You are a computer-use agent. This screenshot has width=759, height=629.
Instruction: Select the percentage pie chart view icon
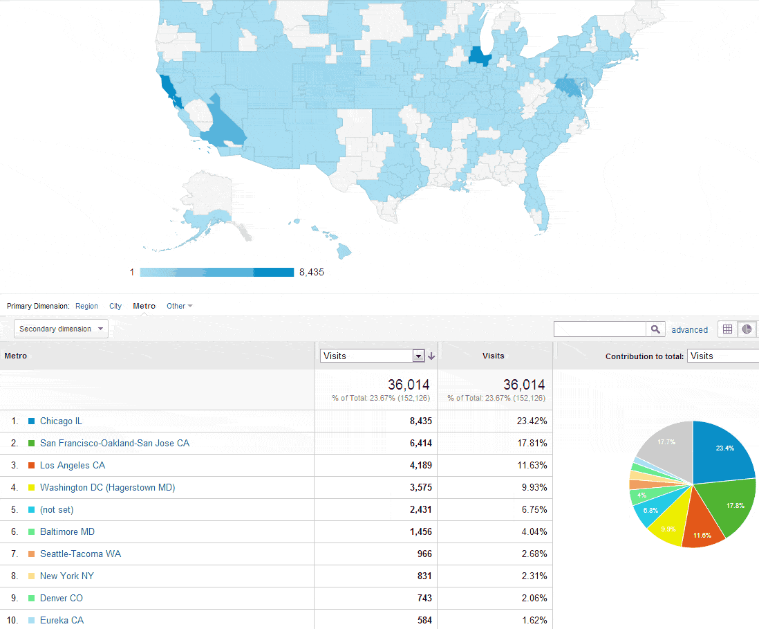pos(747,329)
